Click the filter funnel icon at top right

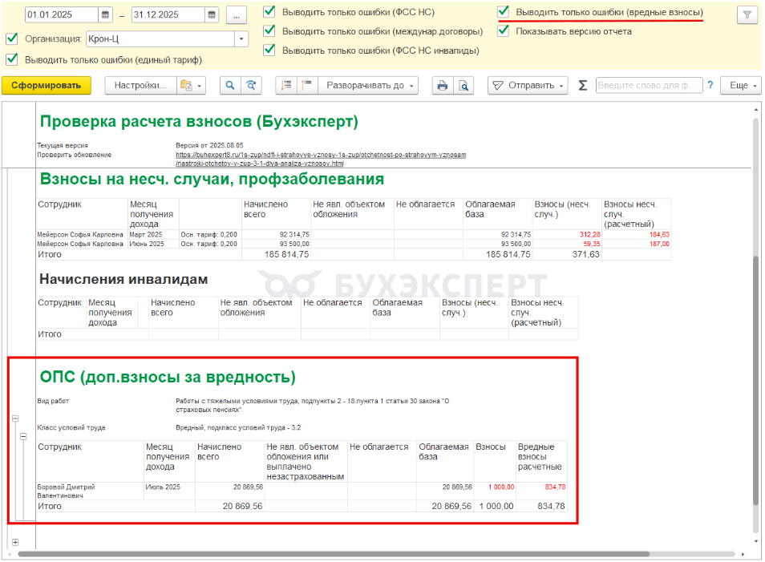coord(747,15)
